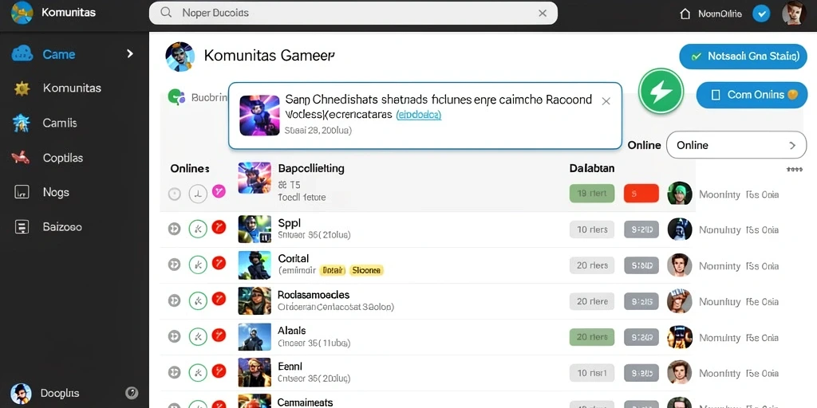
Task: Expand the Came sidebar chevron
Action: [x=130, y=53]
